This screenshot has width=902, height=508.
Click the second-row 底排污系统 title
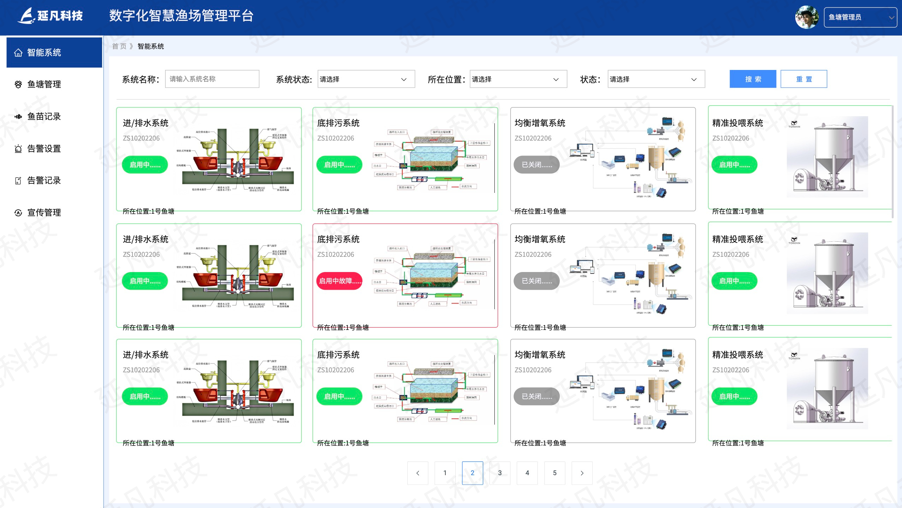(338, 239)
